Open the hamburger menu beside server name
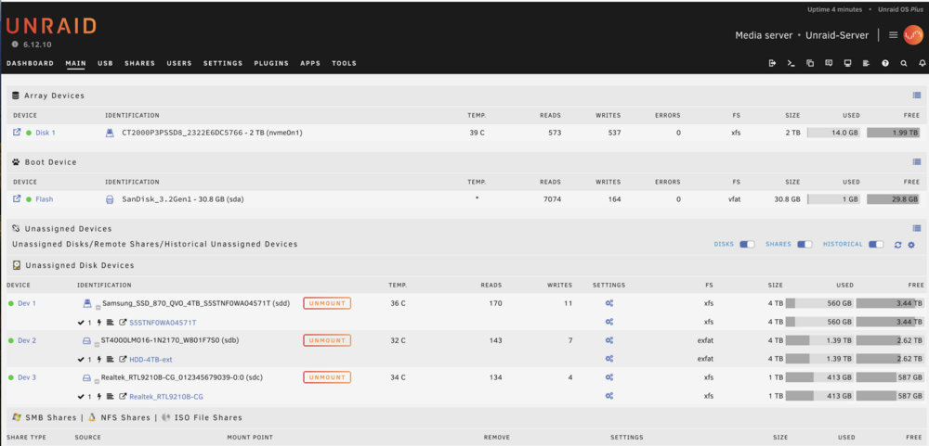 tap(894, 35)
